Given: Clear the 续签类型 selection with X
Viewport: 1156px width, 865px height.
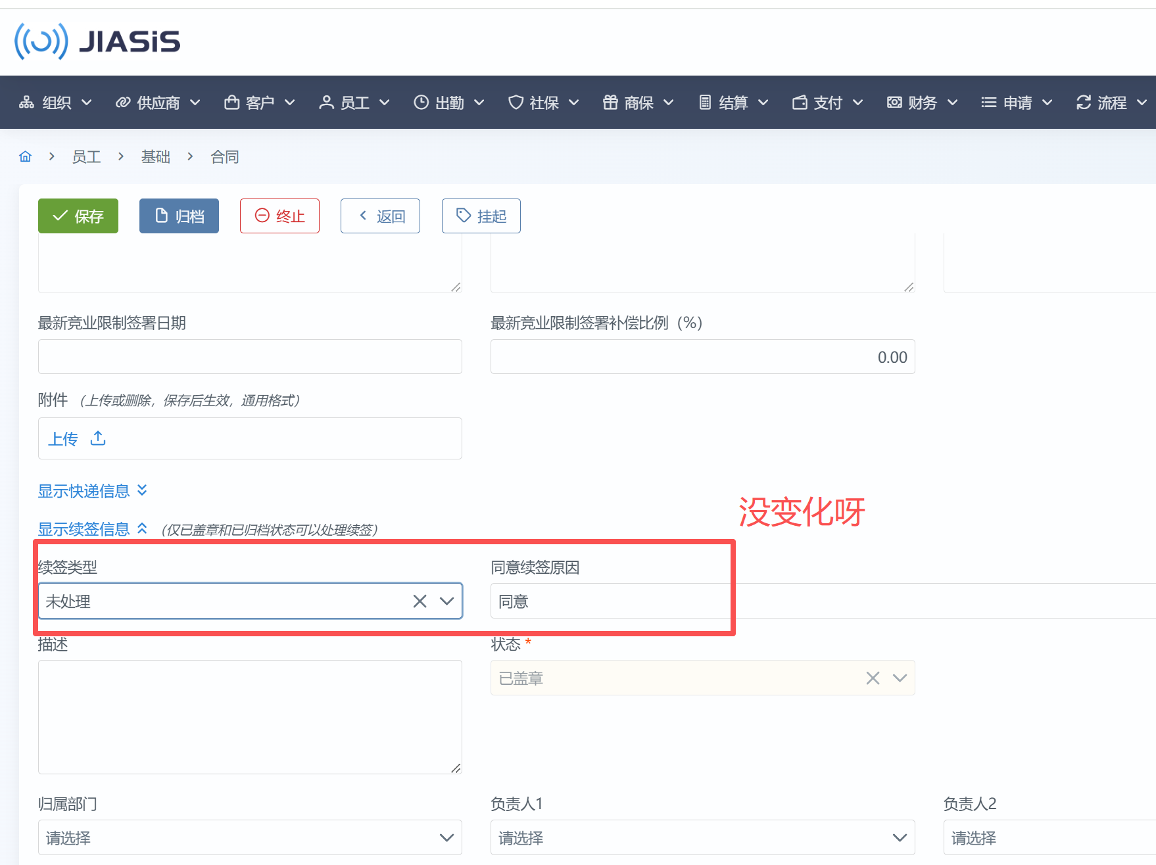Looking at the screenshot, I should (x=420, y=601).
